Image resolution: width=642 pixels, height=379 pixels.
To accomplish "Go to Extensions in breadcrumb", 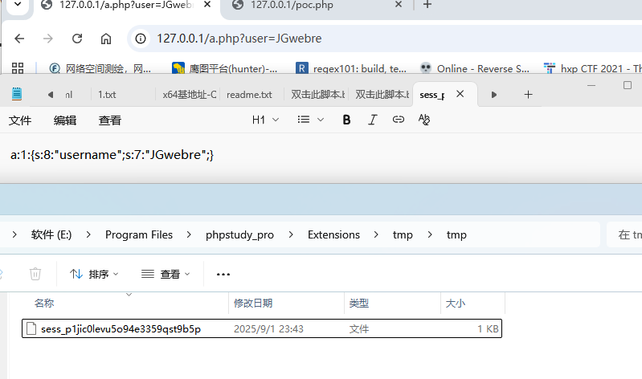I will click(x=333, y=234).
